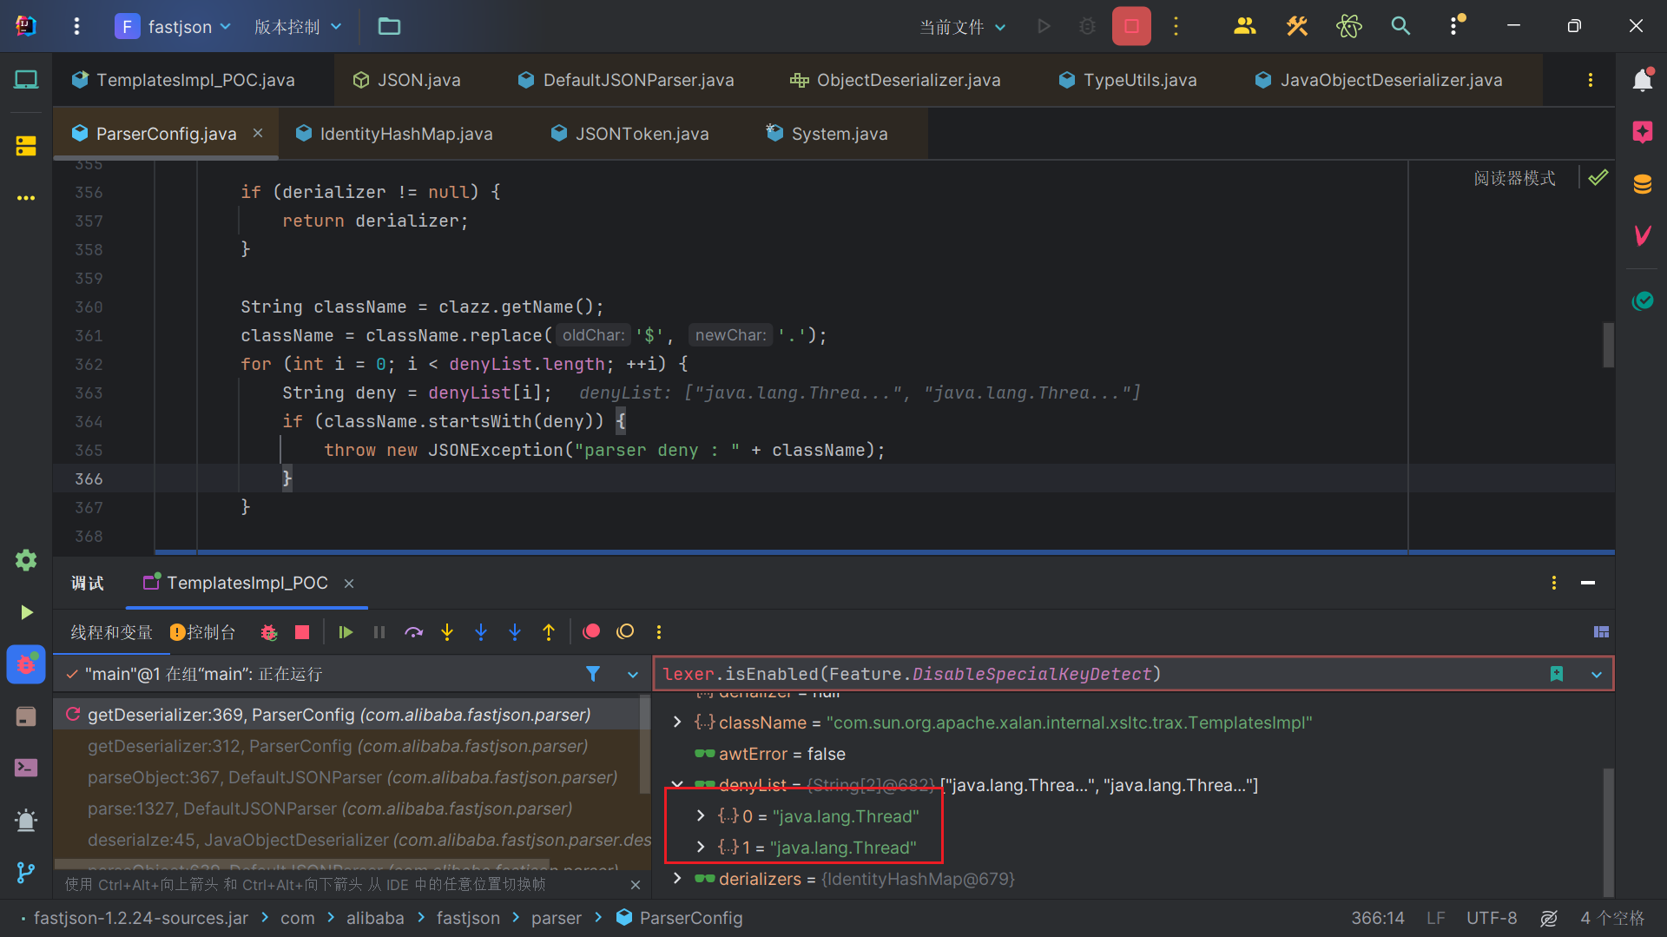Viewport: 1667px width, 937px height.
Task: Click the debug layout settings icon
Action: 1601,632
